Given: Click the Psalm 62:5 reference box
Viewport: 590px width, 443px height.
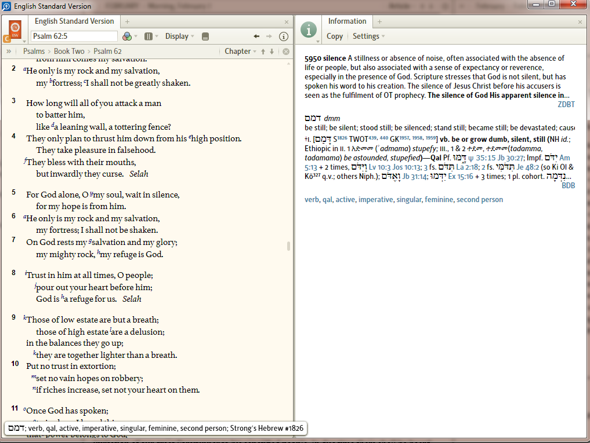Looking at the screenshot, I should point(74,36).
